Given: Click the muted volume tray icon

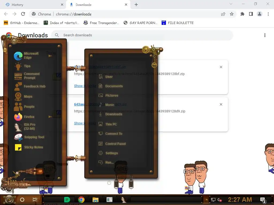Looking at the screenshot, I should click(x=219, y=200).
